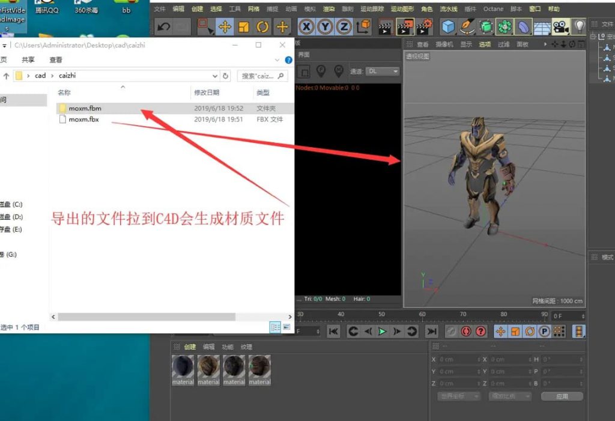The width and height of the screenshot is (615, 421).
Task: Select the fourth material thumbnail
Action: pos(259,371)
